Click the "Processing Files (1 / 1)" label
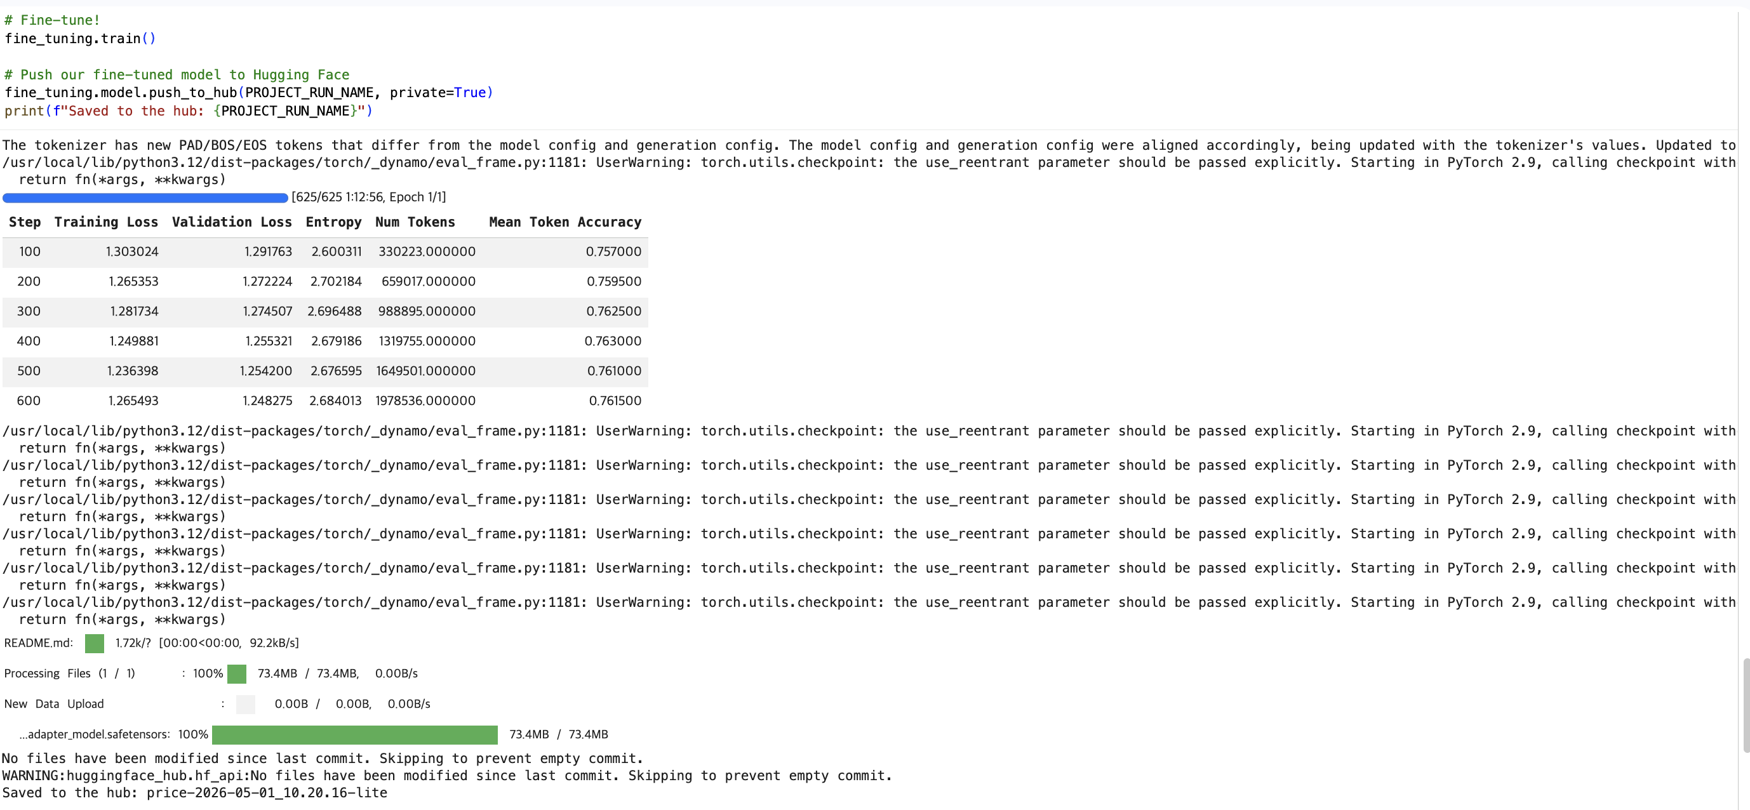Viewport: 1750px width, 810px height. [69, 674]
